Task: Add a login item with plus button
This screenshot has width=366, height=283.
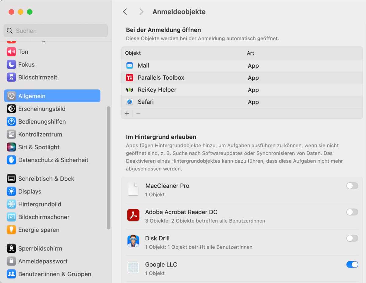Action: [x=127, y=114]
